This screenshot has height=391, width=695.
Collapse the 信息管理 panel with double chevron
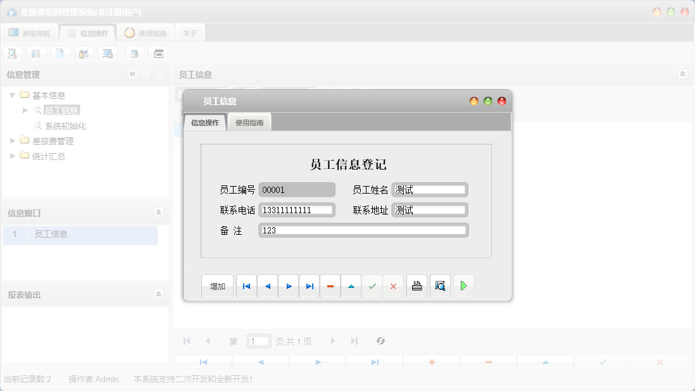[x=133, y=73]
